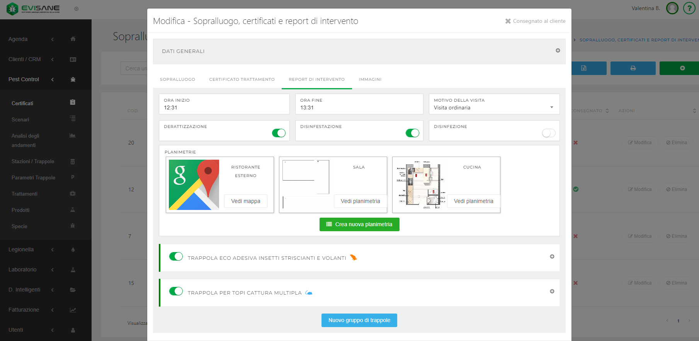
Task: Click the blue print icon button
Action: tap(633, 68)
